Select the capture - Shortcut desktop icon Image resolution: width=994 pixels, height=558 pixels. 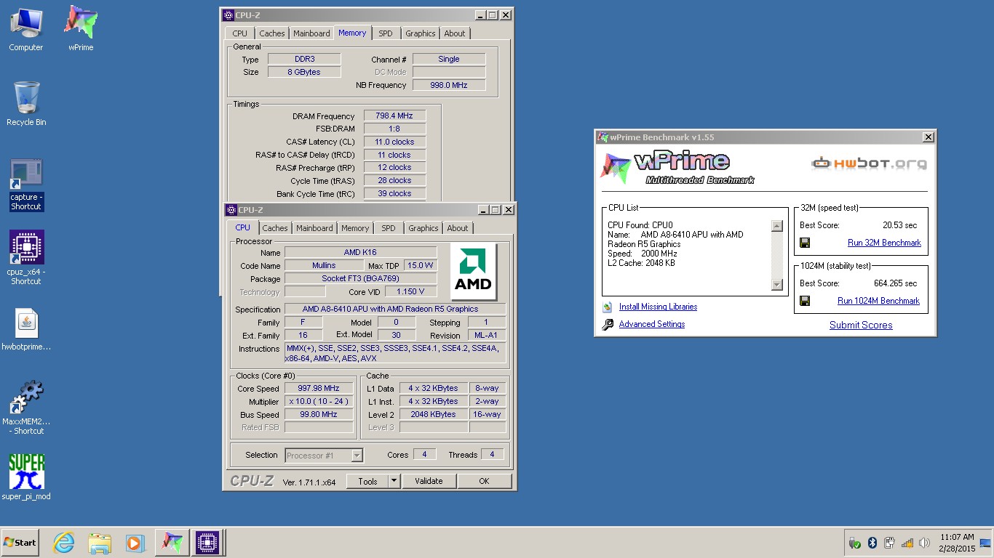tap(26, 185)
